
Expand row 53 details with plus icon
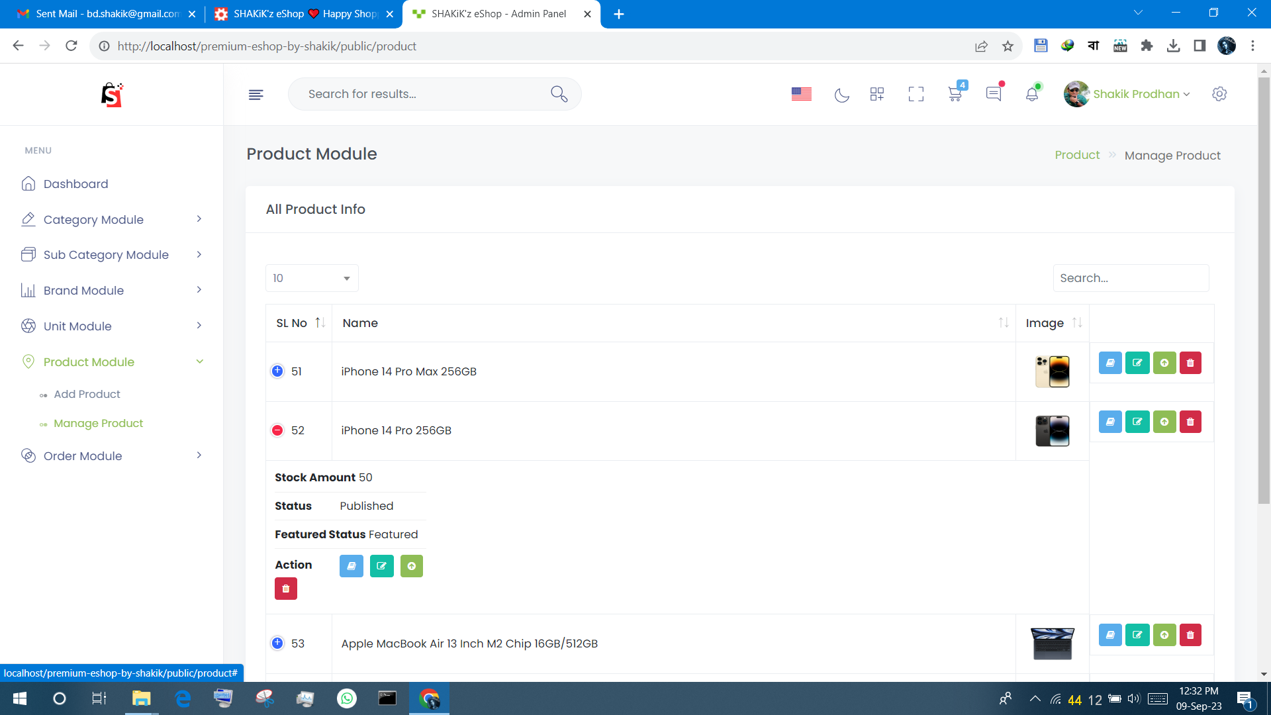click(277, 643)
